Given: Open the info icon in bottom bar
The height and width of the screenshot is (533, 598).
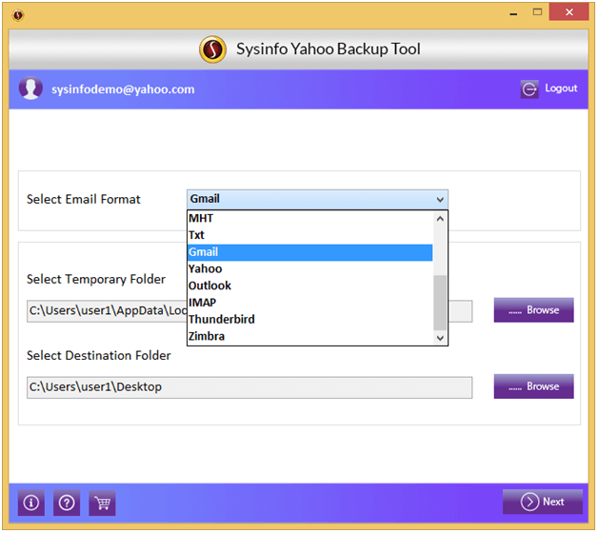Looking at the screenshot, I should click(x=31, y=503).
